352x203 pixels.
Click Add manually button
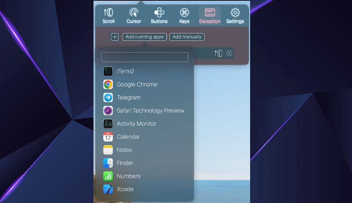(187, 37)
